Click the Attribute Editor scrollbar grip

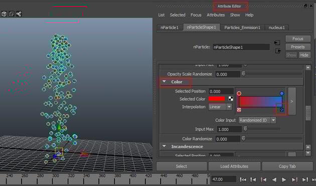click(308, 113)
